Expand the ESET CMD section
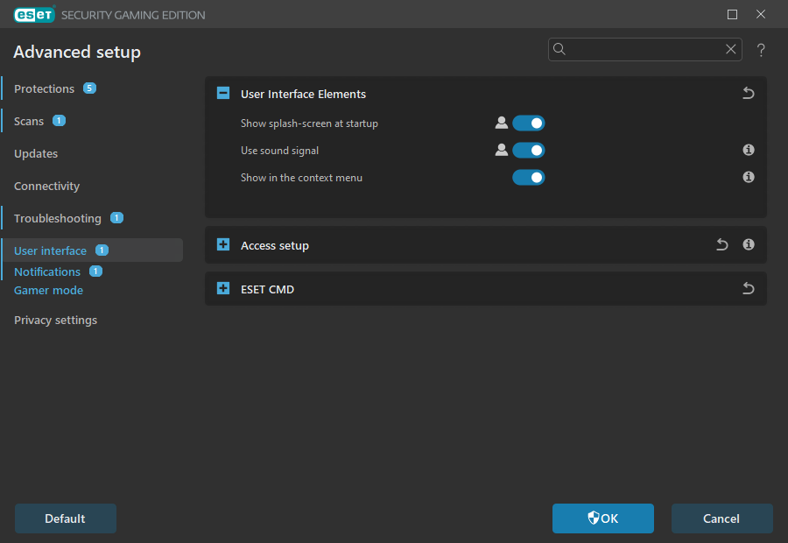Screen dimensions: 788x543 pos(223,288)
